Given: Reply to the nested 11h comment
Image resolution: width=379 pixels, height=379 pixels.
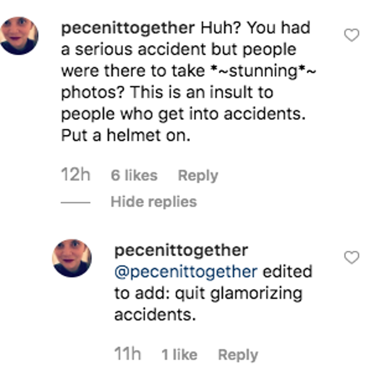Looking at the screenshot, I should (238, 355).
